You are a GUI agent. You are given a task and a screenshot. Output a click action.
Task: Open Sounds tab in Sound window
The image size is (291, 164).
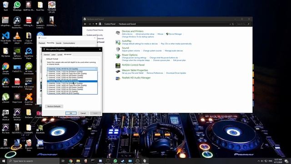pos(59,43)
